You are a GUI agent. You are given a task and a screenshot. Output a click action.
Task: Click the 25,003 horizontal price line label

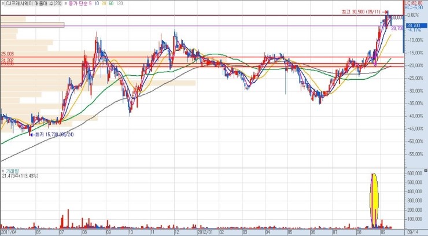tap(8, 54)
